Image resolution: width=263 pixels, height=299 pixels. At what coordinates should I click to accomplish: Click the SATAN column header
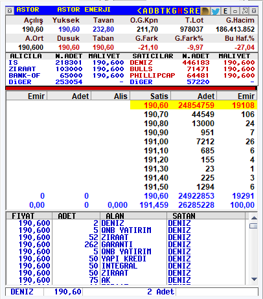click(206, 216)
